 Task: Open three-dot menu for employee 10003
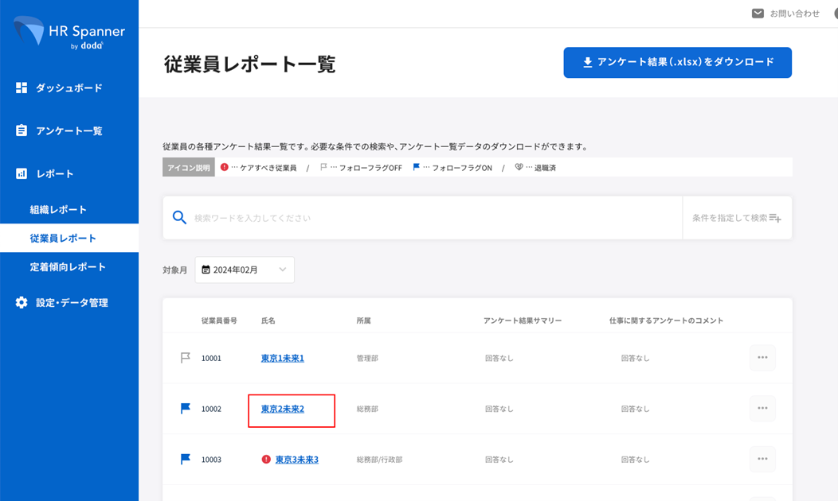(x=762, y=460)
